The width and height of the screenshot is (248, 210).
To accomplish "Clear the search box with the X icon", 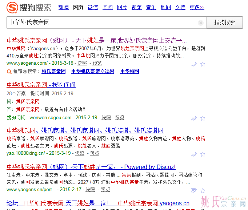I will pyautogui.click(x=201, y=23).
